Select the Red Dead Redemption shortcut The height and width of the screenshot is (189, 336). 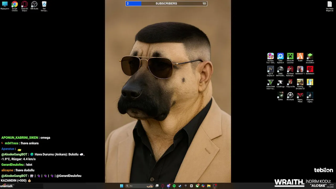click(x=290, y=71)
